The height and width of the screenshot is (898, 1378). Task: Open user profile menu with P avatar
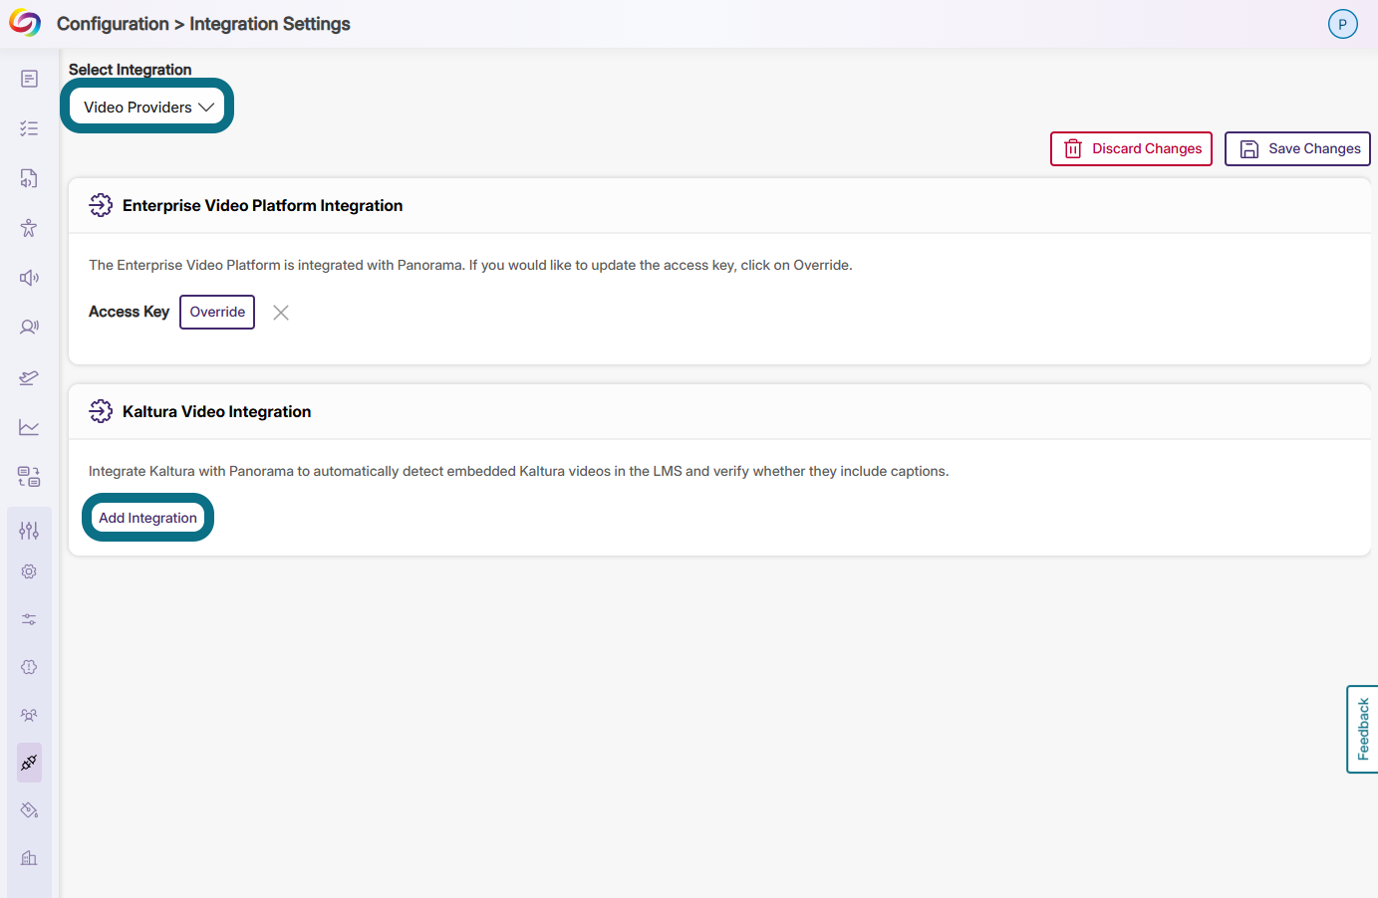click(1342, 24)
